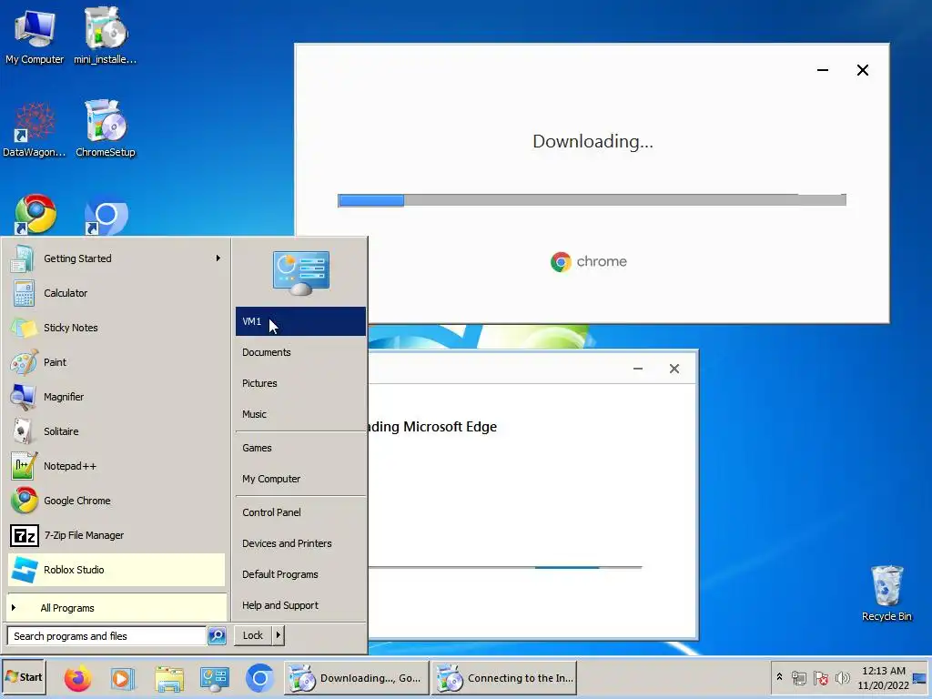Screen dimensions: 932x699
Task: Open Games from Start menu
Action: coord(300,448)
